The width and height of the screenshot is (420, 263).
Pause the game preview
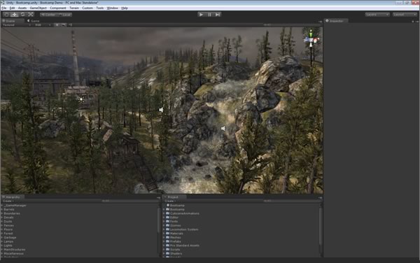click(x=209, y=15)
